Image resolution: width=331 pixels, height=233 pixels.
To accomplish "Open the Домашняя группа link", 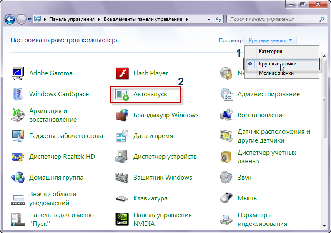I will pyautogui.click(x=56, y=178).
